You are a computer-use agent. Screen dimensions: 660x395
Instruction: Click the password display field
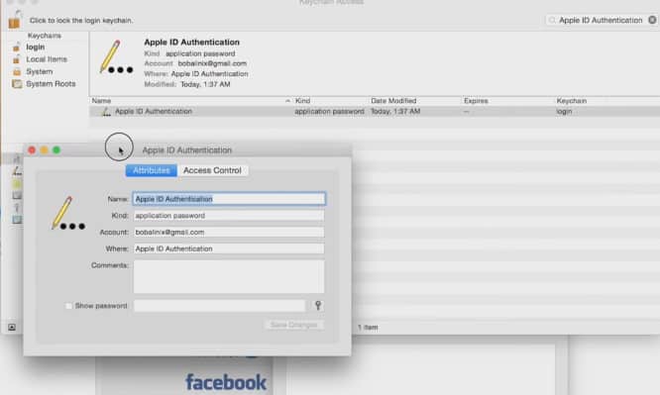tap(219, 306)
